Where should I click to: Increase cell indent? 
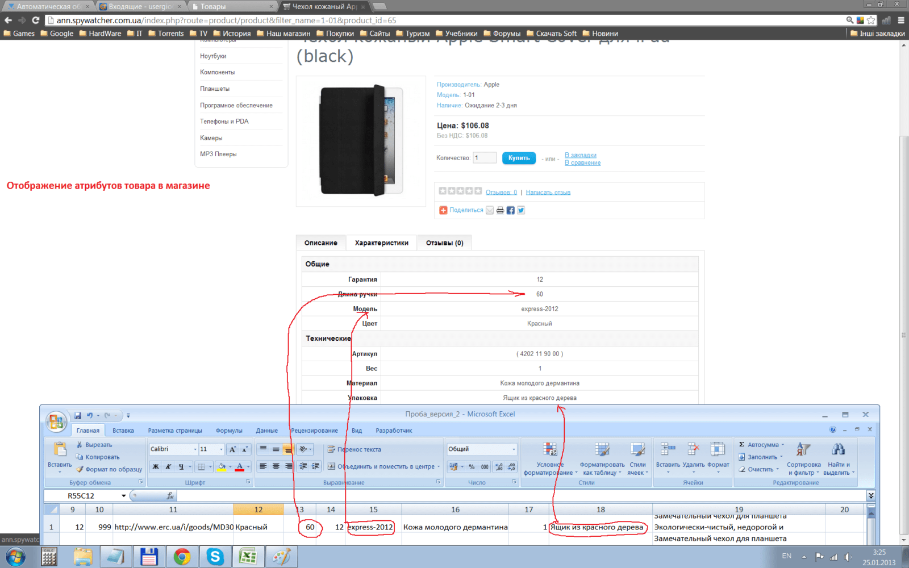point(316,466)
